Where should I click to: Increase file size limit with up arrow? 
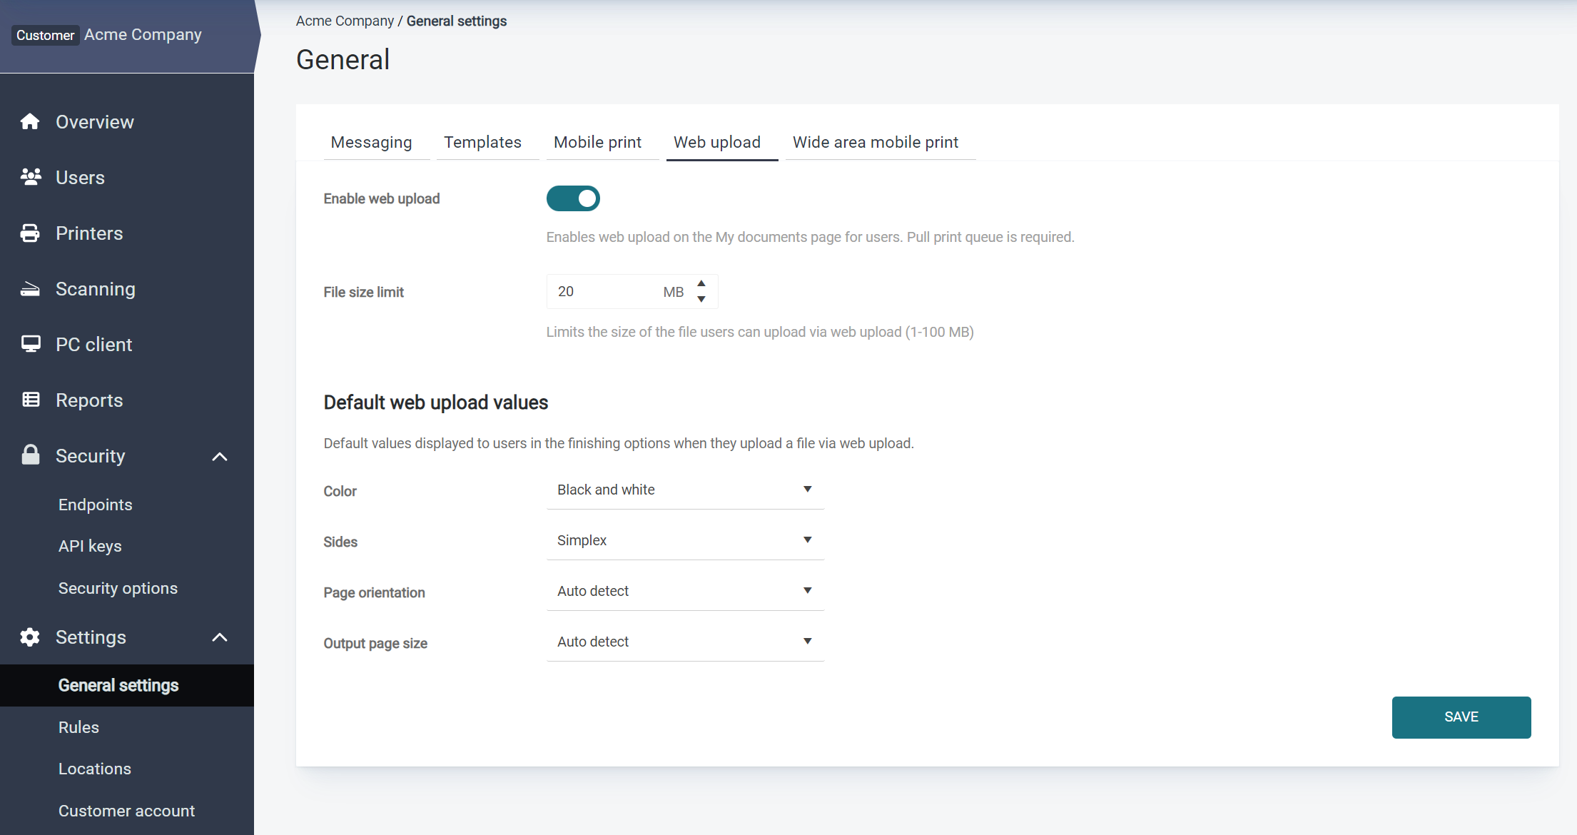(701, 284)
